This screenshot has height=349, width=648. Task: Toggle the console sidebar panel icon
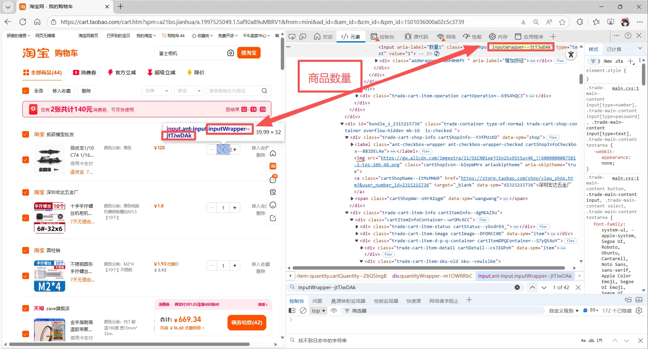[292, 310]
